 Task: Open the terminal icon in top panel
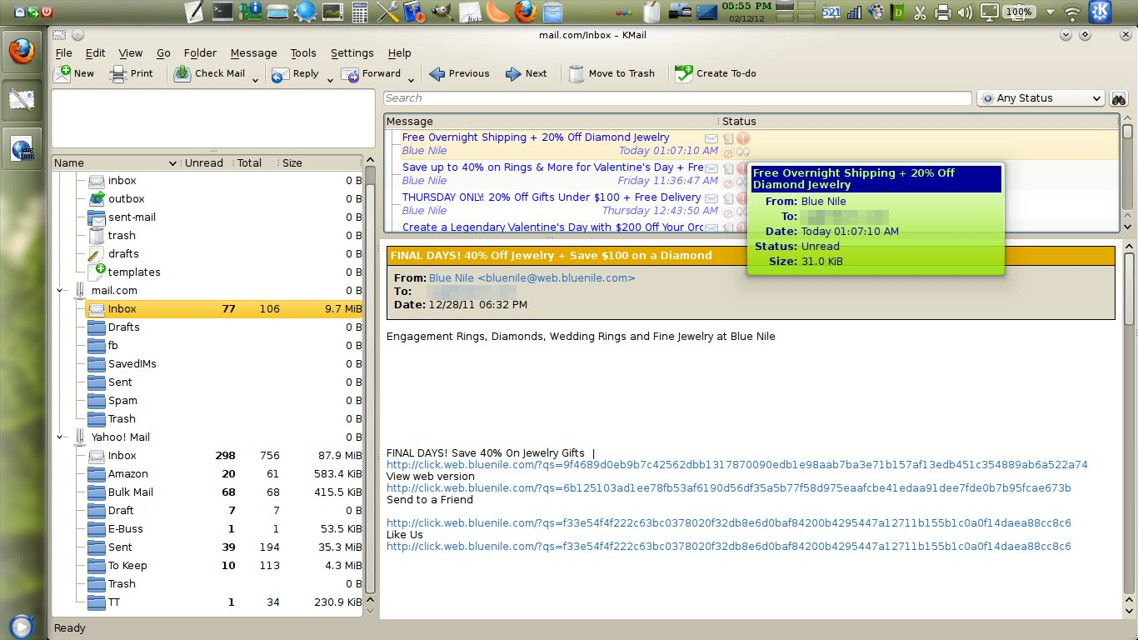pyautogui.click(x=222, y=12)
